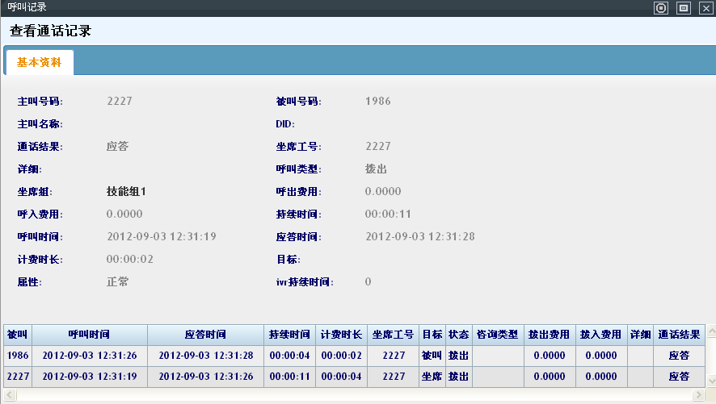Click the 应答时间 column header
The image size is (716, 404).
click(205, 335)
